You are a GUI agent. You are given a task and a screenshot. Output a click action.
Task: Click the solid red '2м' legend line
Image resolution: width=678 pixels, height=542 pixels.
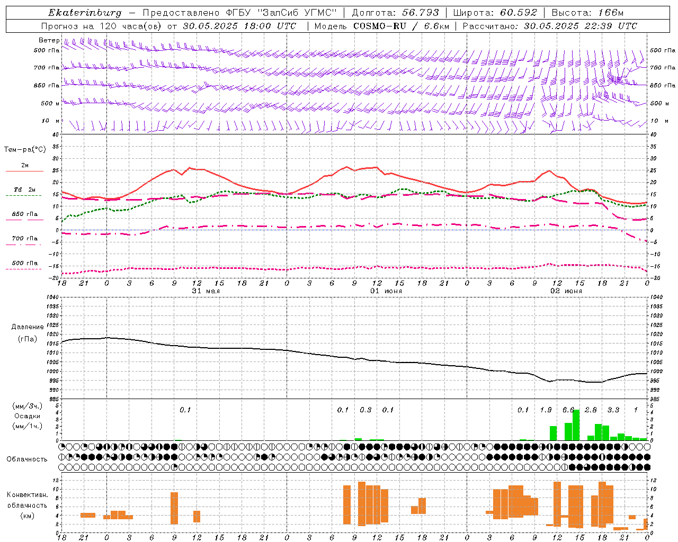pyautogui.click(x=24, y=171)
